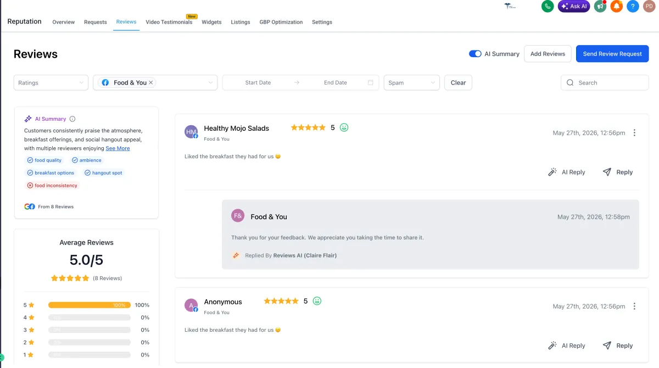Click the 3-star rating bar
659x368 pixels.
click(x=90, y=330)
